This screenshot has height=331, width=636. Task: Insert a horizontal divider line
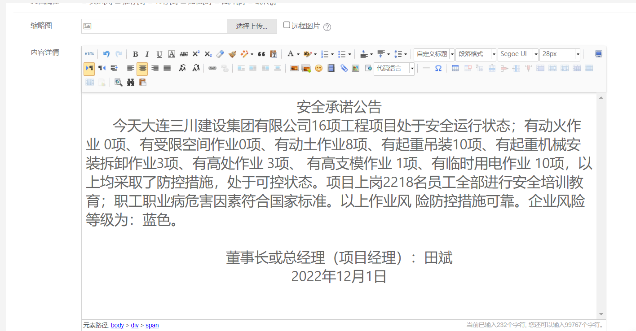(426, 68)
